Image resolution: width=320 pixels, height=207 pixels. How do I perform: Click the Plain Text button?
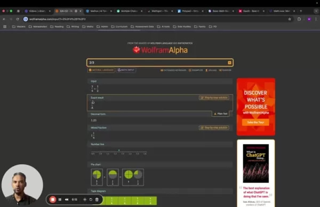point(220,114)
